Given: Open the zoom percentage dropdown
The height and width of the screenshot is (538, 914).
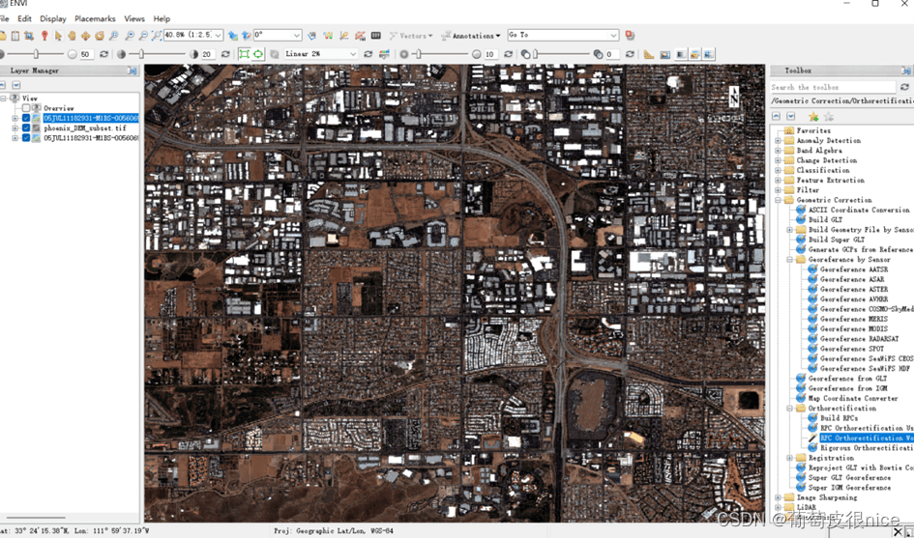Looking at the screenshot, I should click(x=218, y=36).
